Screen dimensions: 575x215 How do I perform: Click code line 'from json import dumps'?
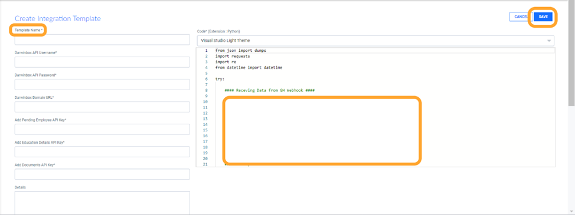pyautogui.click(x=240, y=51)
